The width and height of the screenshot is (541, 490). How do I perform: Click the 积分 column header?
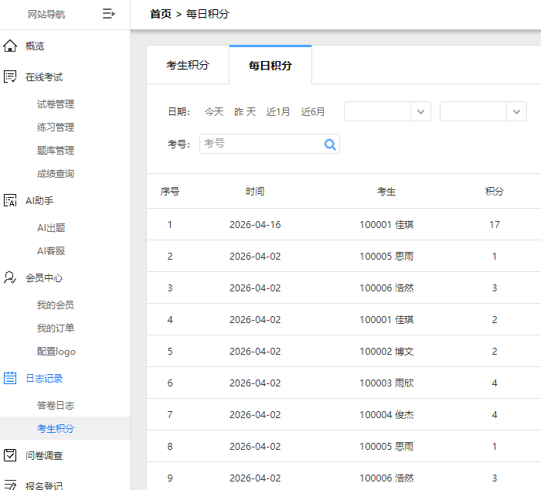(x=494, y=191)
